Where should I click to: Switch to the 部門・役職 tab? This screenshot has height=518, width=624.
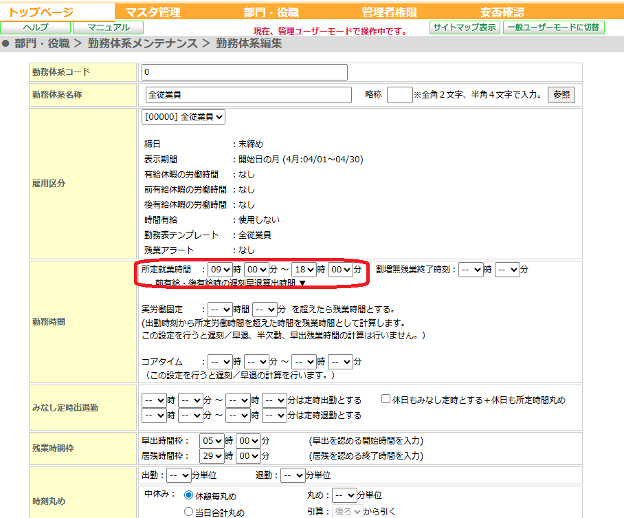(271, 12)
